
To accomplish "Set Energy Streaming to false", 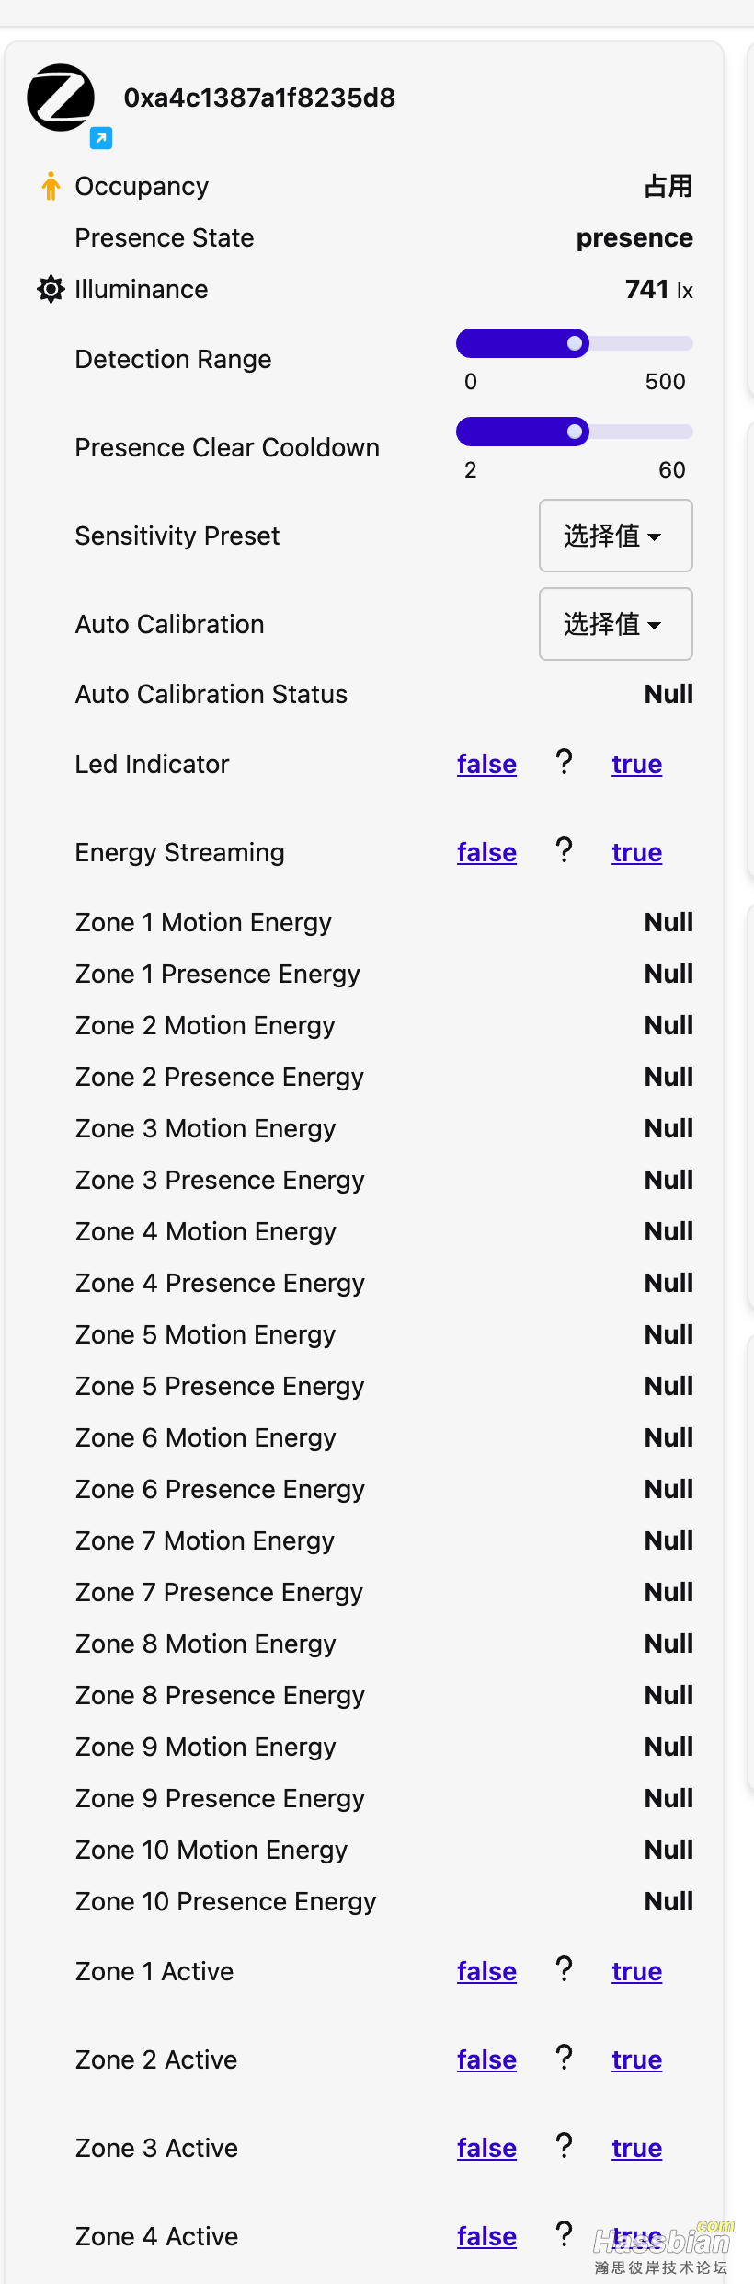I will pos(486,852).
